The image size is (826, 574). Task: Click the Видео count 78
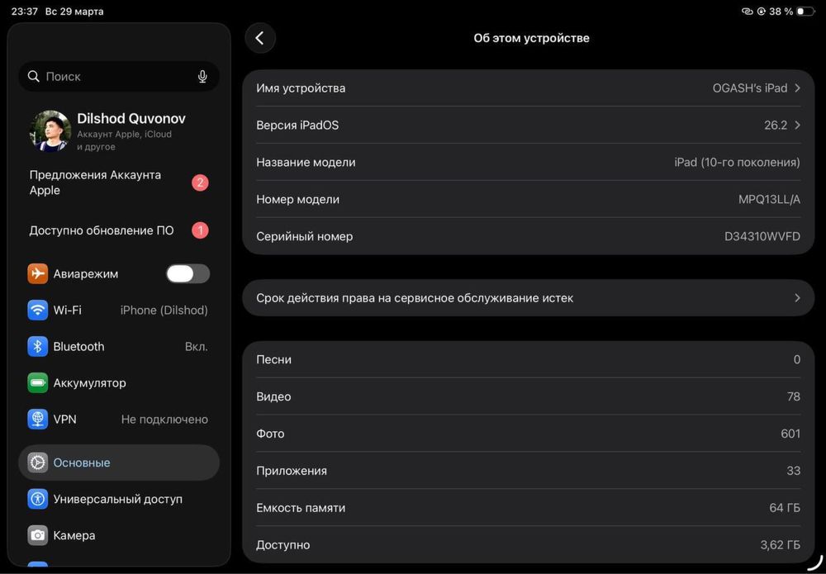793,396
